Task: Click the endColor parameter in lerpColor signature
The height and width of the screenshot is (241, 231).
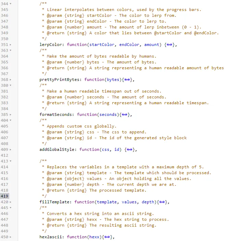Action: [129, 45]
